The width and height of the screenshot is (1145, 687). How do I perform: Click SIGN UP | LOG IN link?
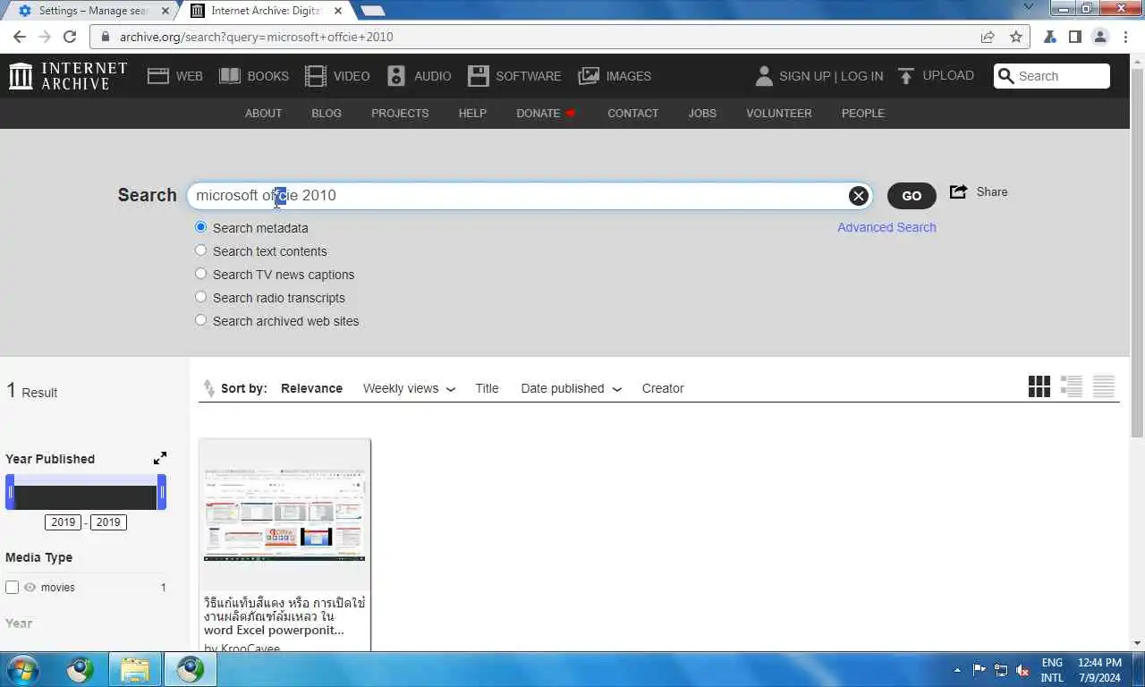coord(831,76)
